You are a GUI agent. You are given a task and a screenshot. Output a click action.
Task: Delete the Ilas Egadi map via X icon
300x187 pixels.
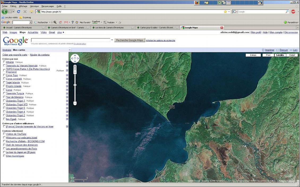[67, 119]
